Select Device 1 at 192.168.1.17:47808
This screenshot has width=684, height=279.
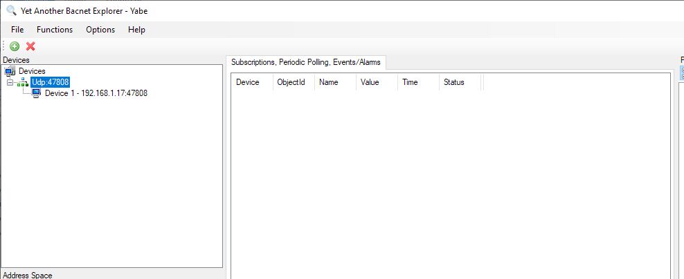[96, 93]
